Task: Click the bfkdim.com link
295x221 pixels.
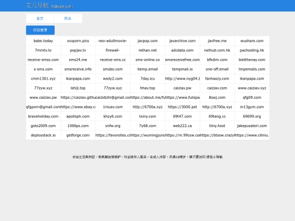Action: click(x=217, y=59)
